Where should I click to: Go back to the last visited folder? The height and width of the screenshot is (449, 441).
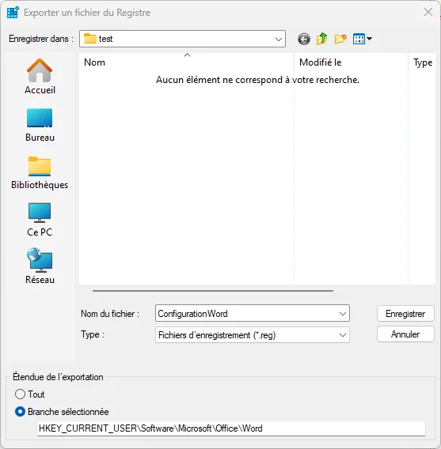304,39
